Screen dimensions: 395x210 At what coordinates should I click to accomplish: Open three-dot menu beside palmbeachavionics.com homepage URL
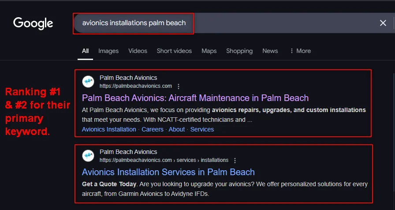[x=179, y=86]
